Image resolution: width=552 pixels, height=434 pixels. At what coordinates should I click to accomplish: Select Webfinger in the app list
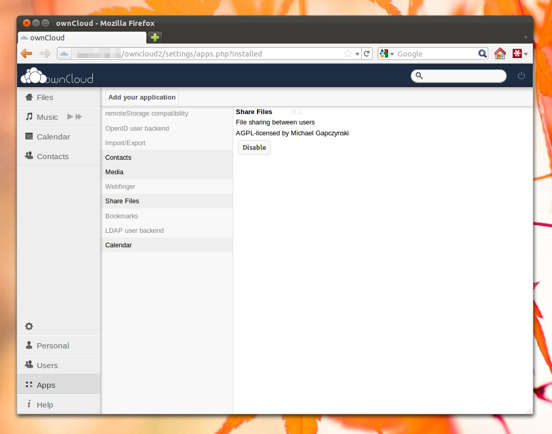[166, 186]
